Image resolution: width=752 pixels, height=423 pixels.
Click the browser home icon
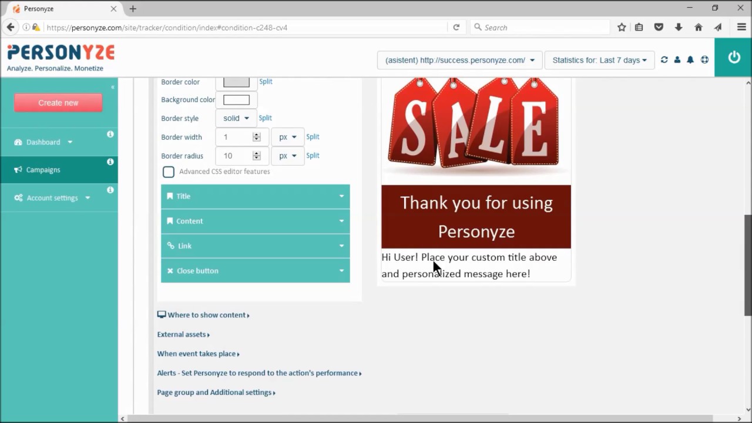click(698, 27)
